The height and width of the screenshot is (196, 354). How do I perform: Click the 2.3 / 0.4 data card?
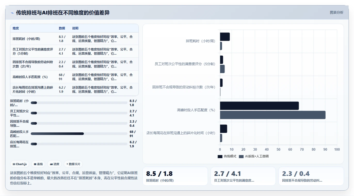311,176
